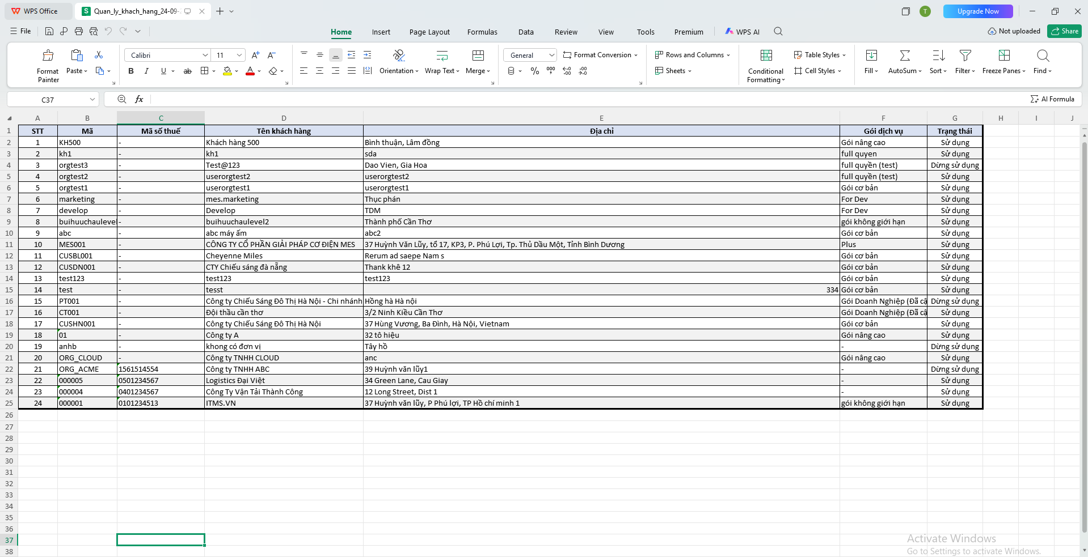
Task: Click the font color red A swatch
Action: [x=250, y=71]
